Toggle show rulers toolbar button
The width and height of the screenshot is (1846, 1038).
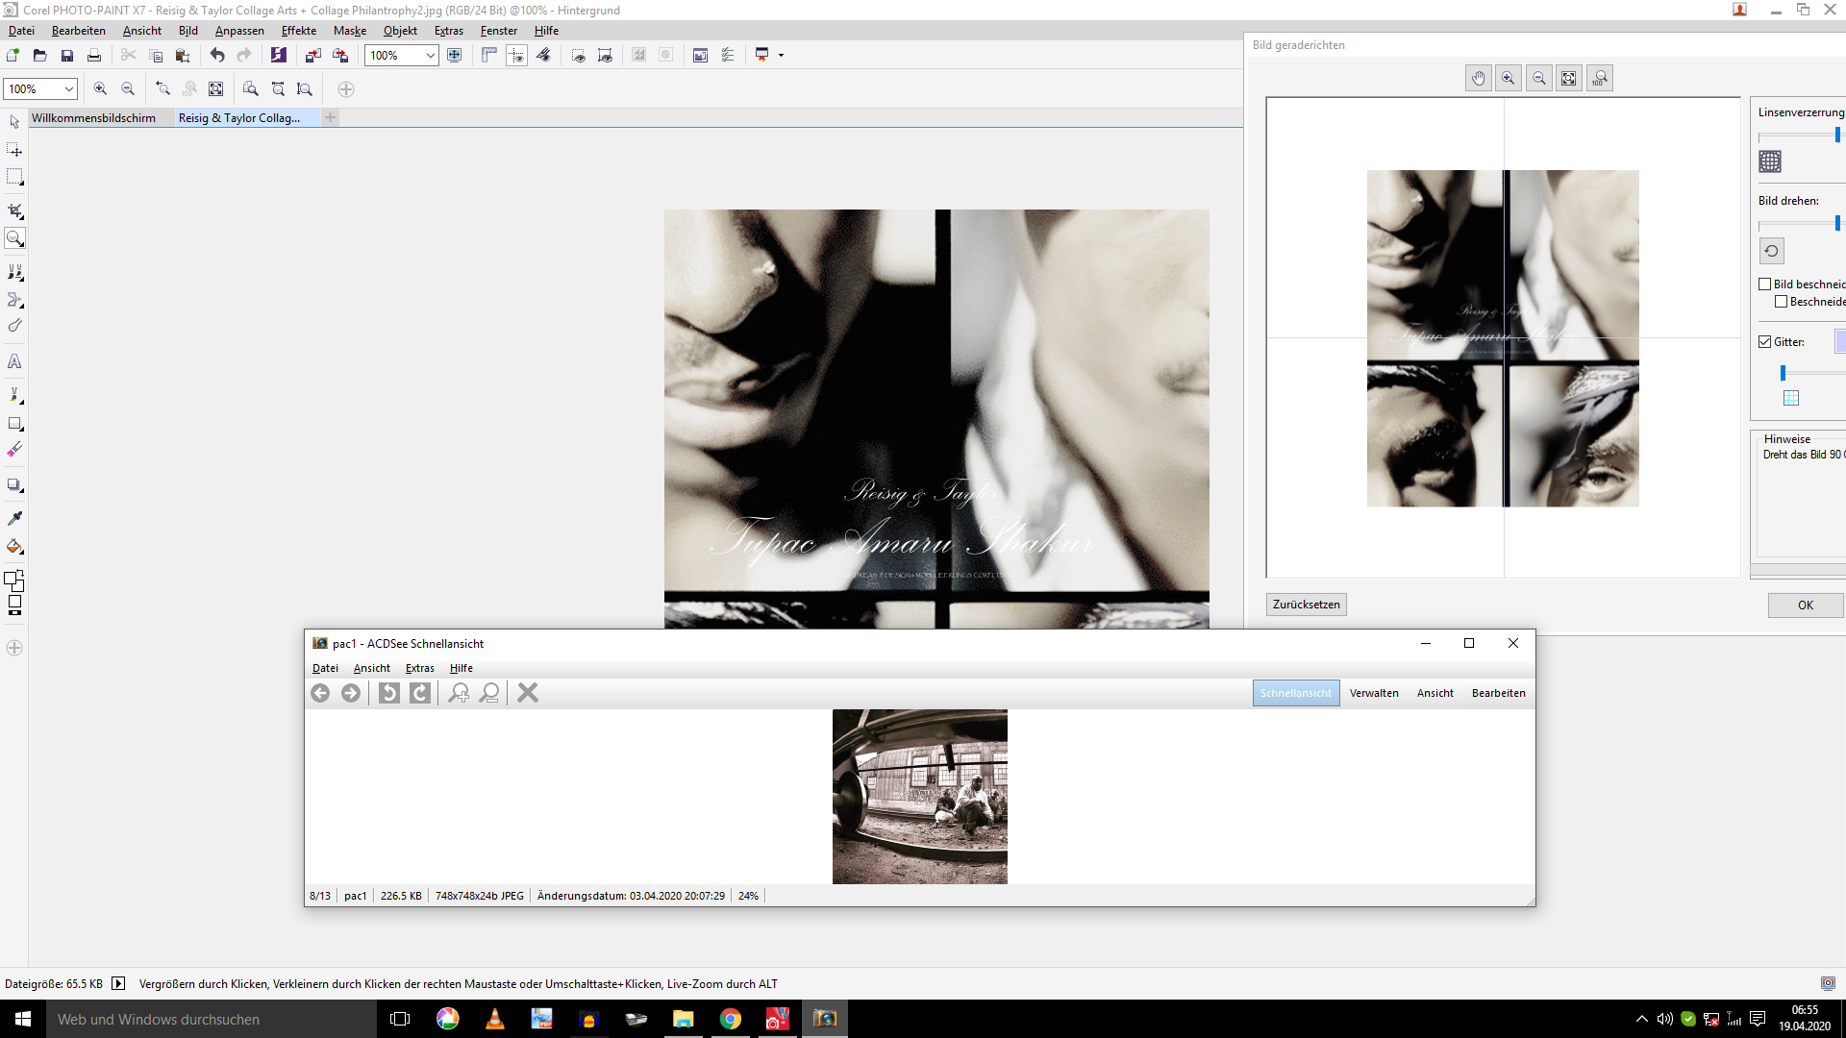(489, 56)
